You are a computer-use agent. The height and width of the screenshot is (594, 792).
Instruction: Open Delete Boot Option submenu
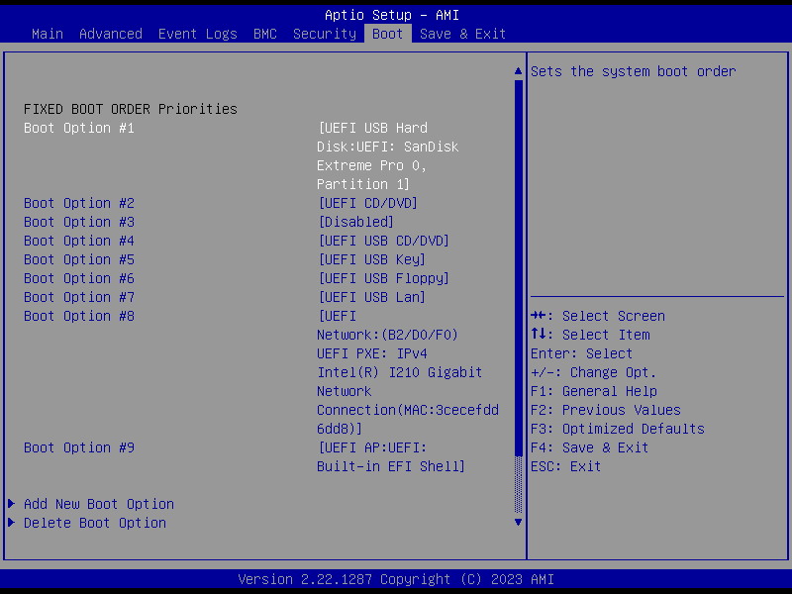pyautogui.click(x=95, y=523)
